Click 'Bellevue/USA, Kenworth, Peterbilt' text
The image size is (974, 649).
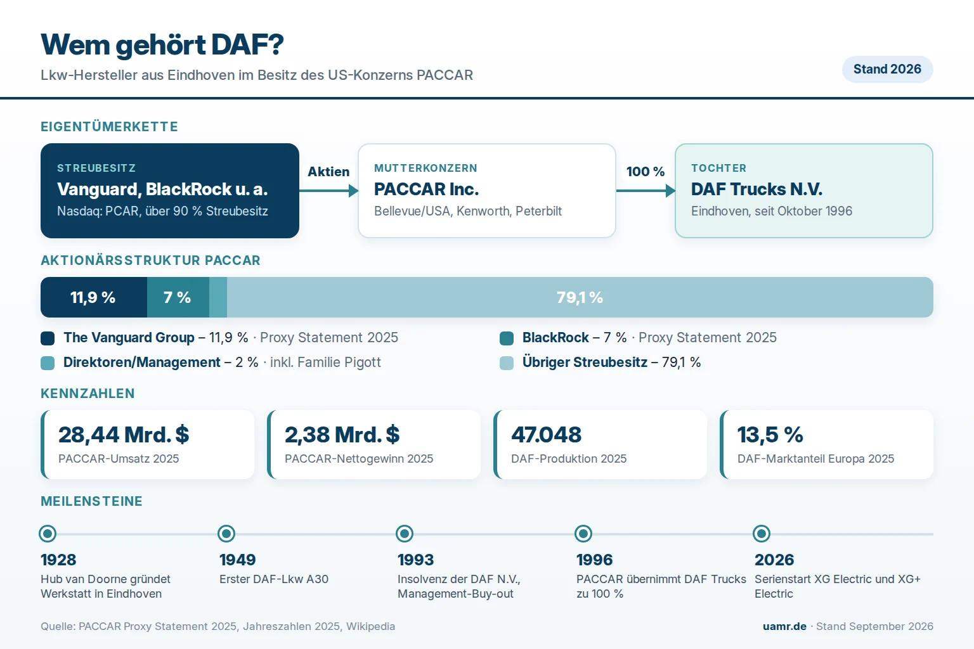click(x=468, y=211)
